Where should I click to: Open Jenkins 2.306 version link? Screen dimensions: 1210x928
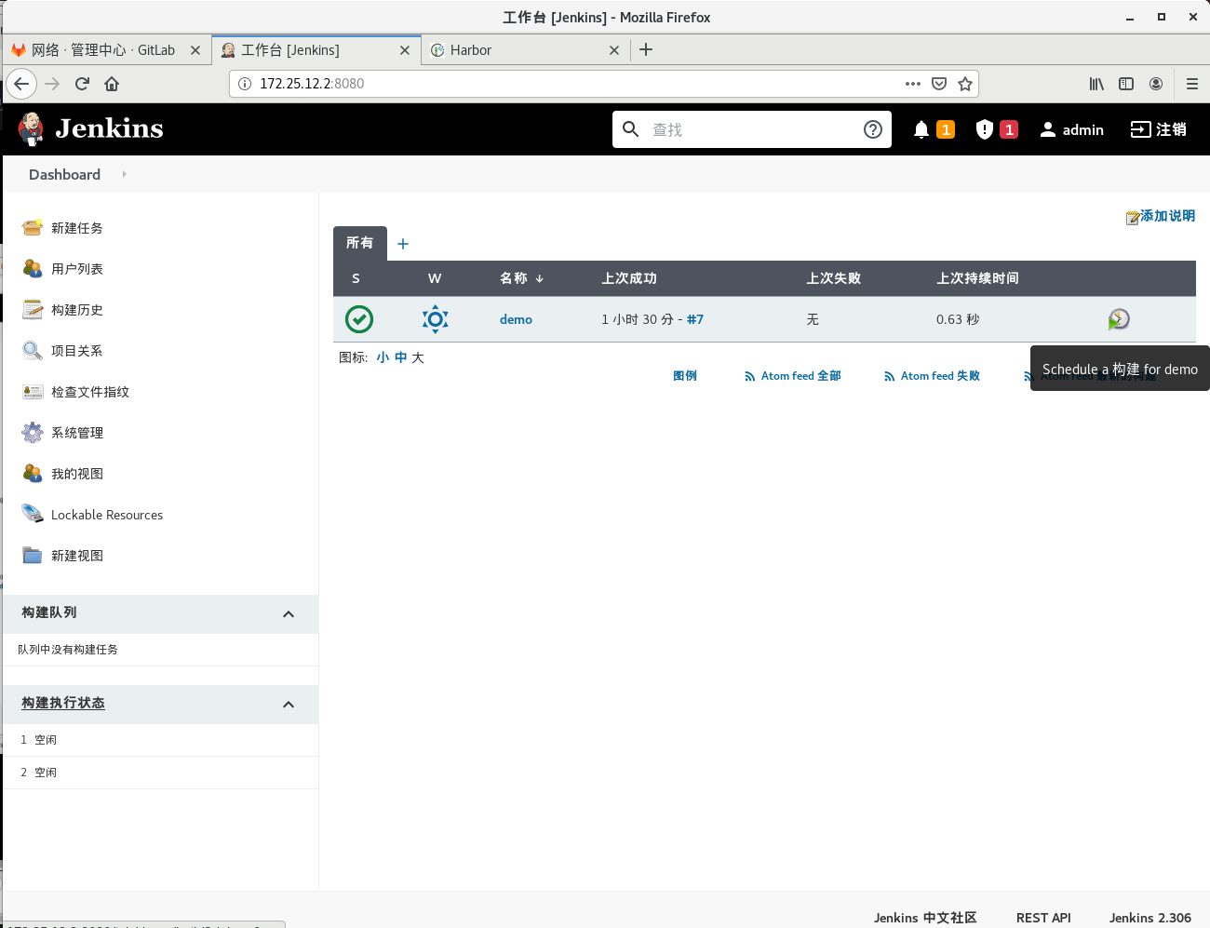pos(1150,918)
